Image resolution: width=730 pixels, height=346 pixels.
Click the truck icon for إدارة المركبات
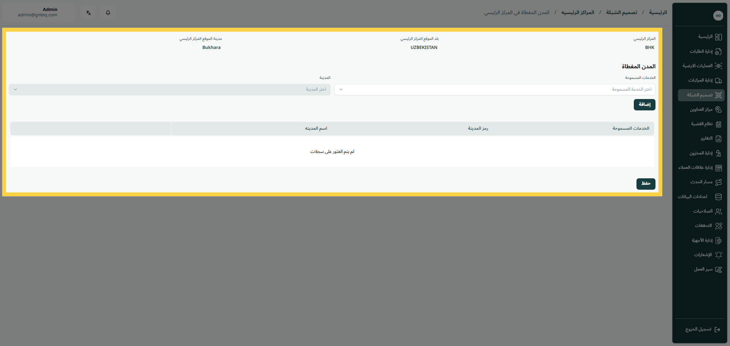pos(718,80)
